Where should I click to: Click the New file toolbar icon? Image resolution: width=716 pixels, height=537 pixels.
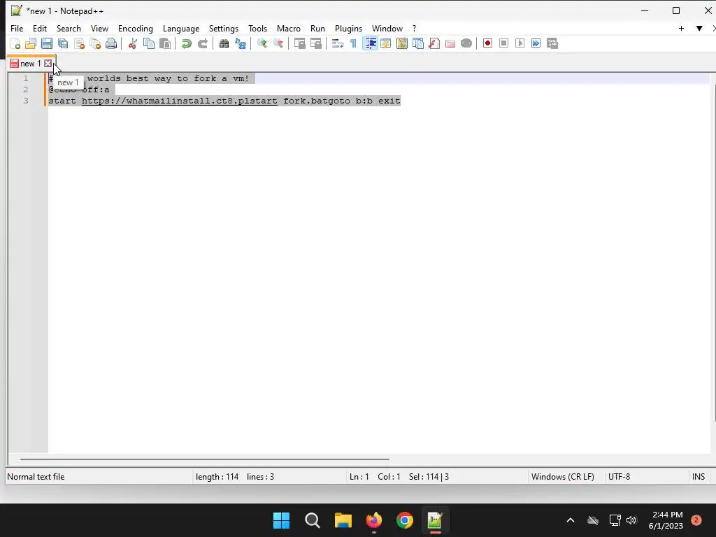[15, 43]
